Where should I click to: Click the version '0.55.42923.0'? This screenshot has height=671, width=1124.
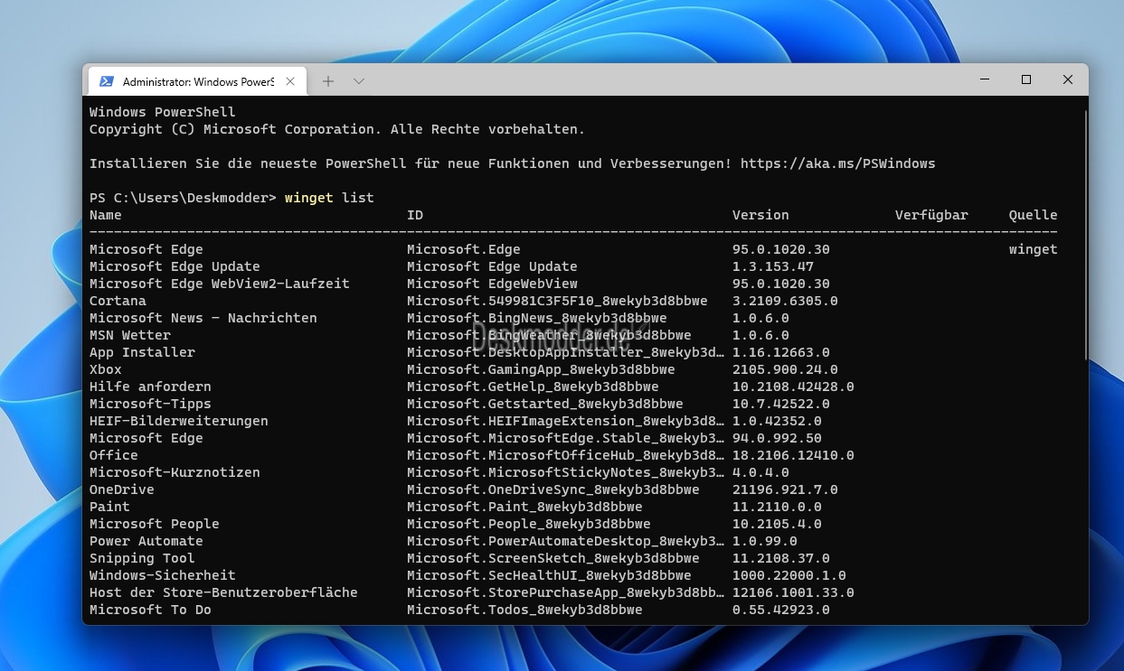tap(781, 610)
